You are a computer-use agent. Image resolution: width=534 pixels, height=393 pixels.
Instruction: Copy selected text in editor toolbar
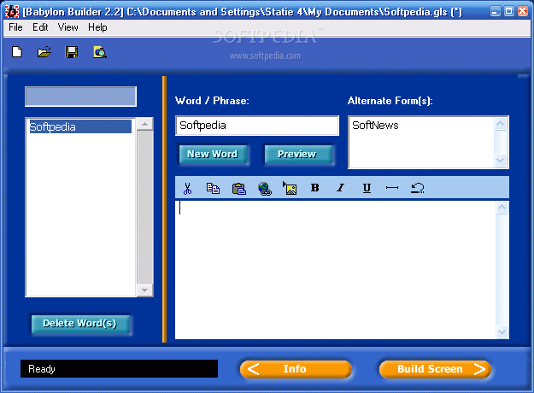coord(213,188)
